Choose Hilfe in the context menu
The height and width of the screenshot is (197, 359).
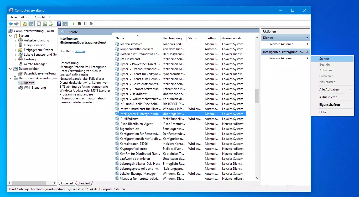pos(332,112)
